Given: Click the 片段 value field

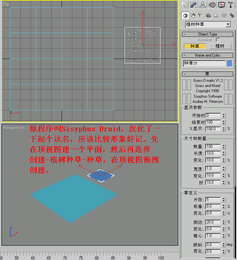Looking at the screenshot, I should 213,200.
